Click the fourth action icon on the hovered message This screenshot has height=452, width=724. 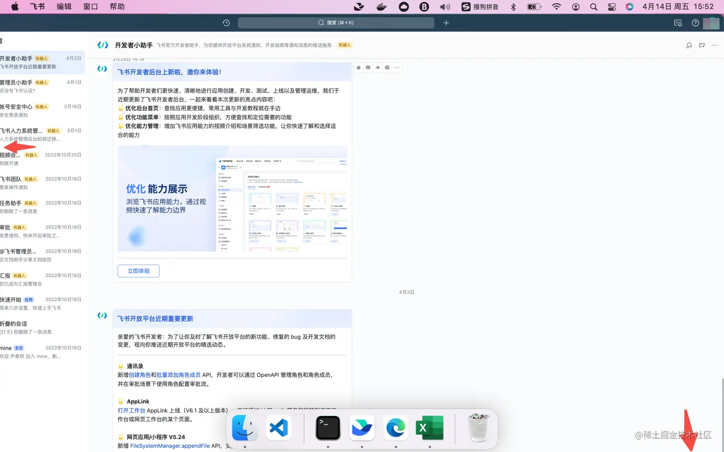tap(387, 67)
